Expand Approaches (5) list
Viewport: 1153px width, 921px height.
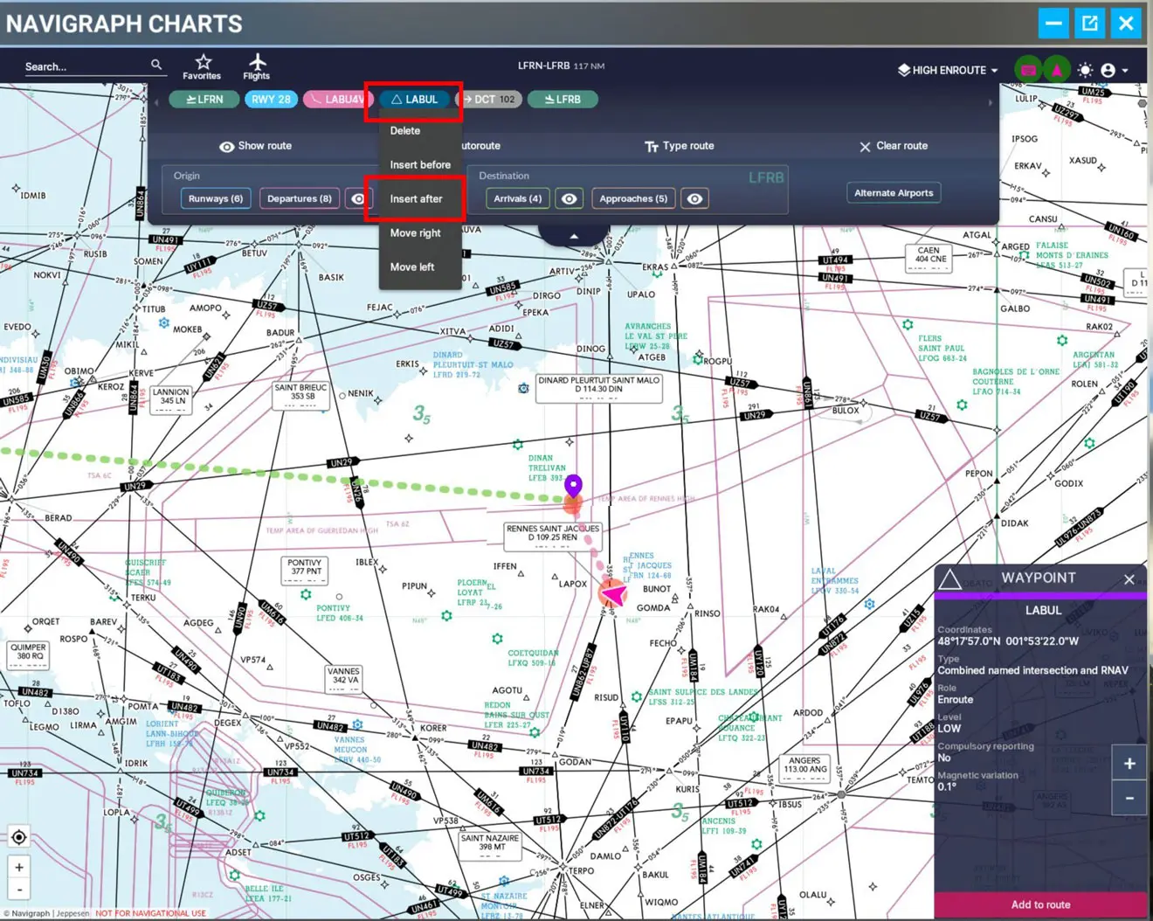pyautogui.click(x=633, y=199)
